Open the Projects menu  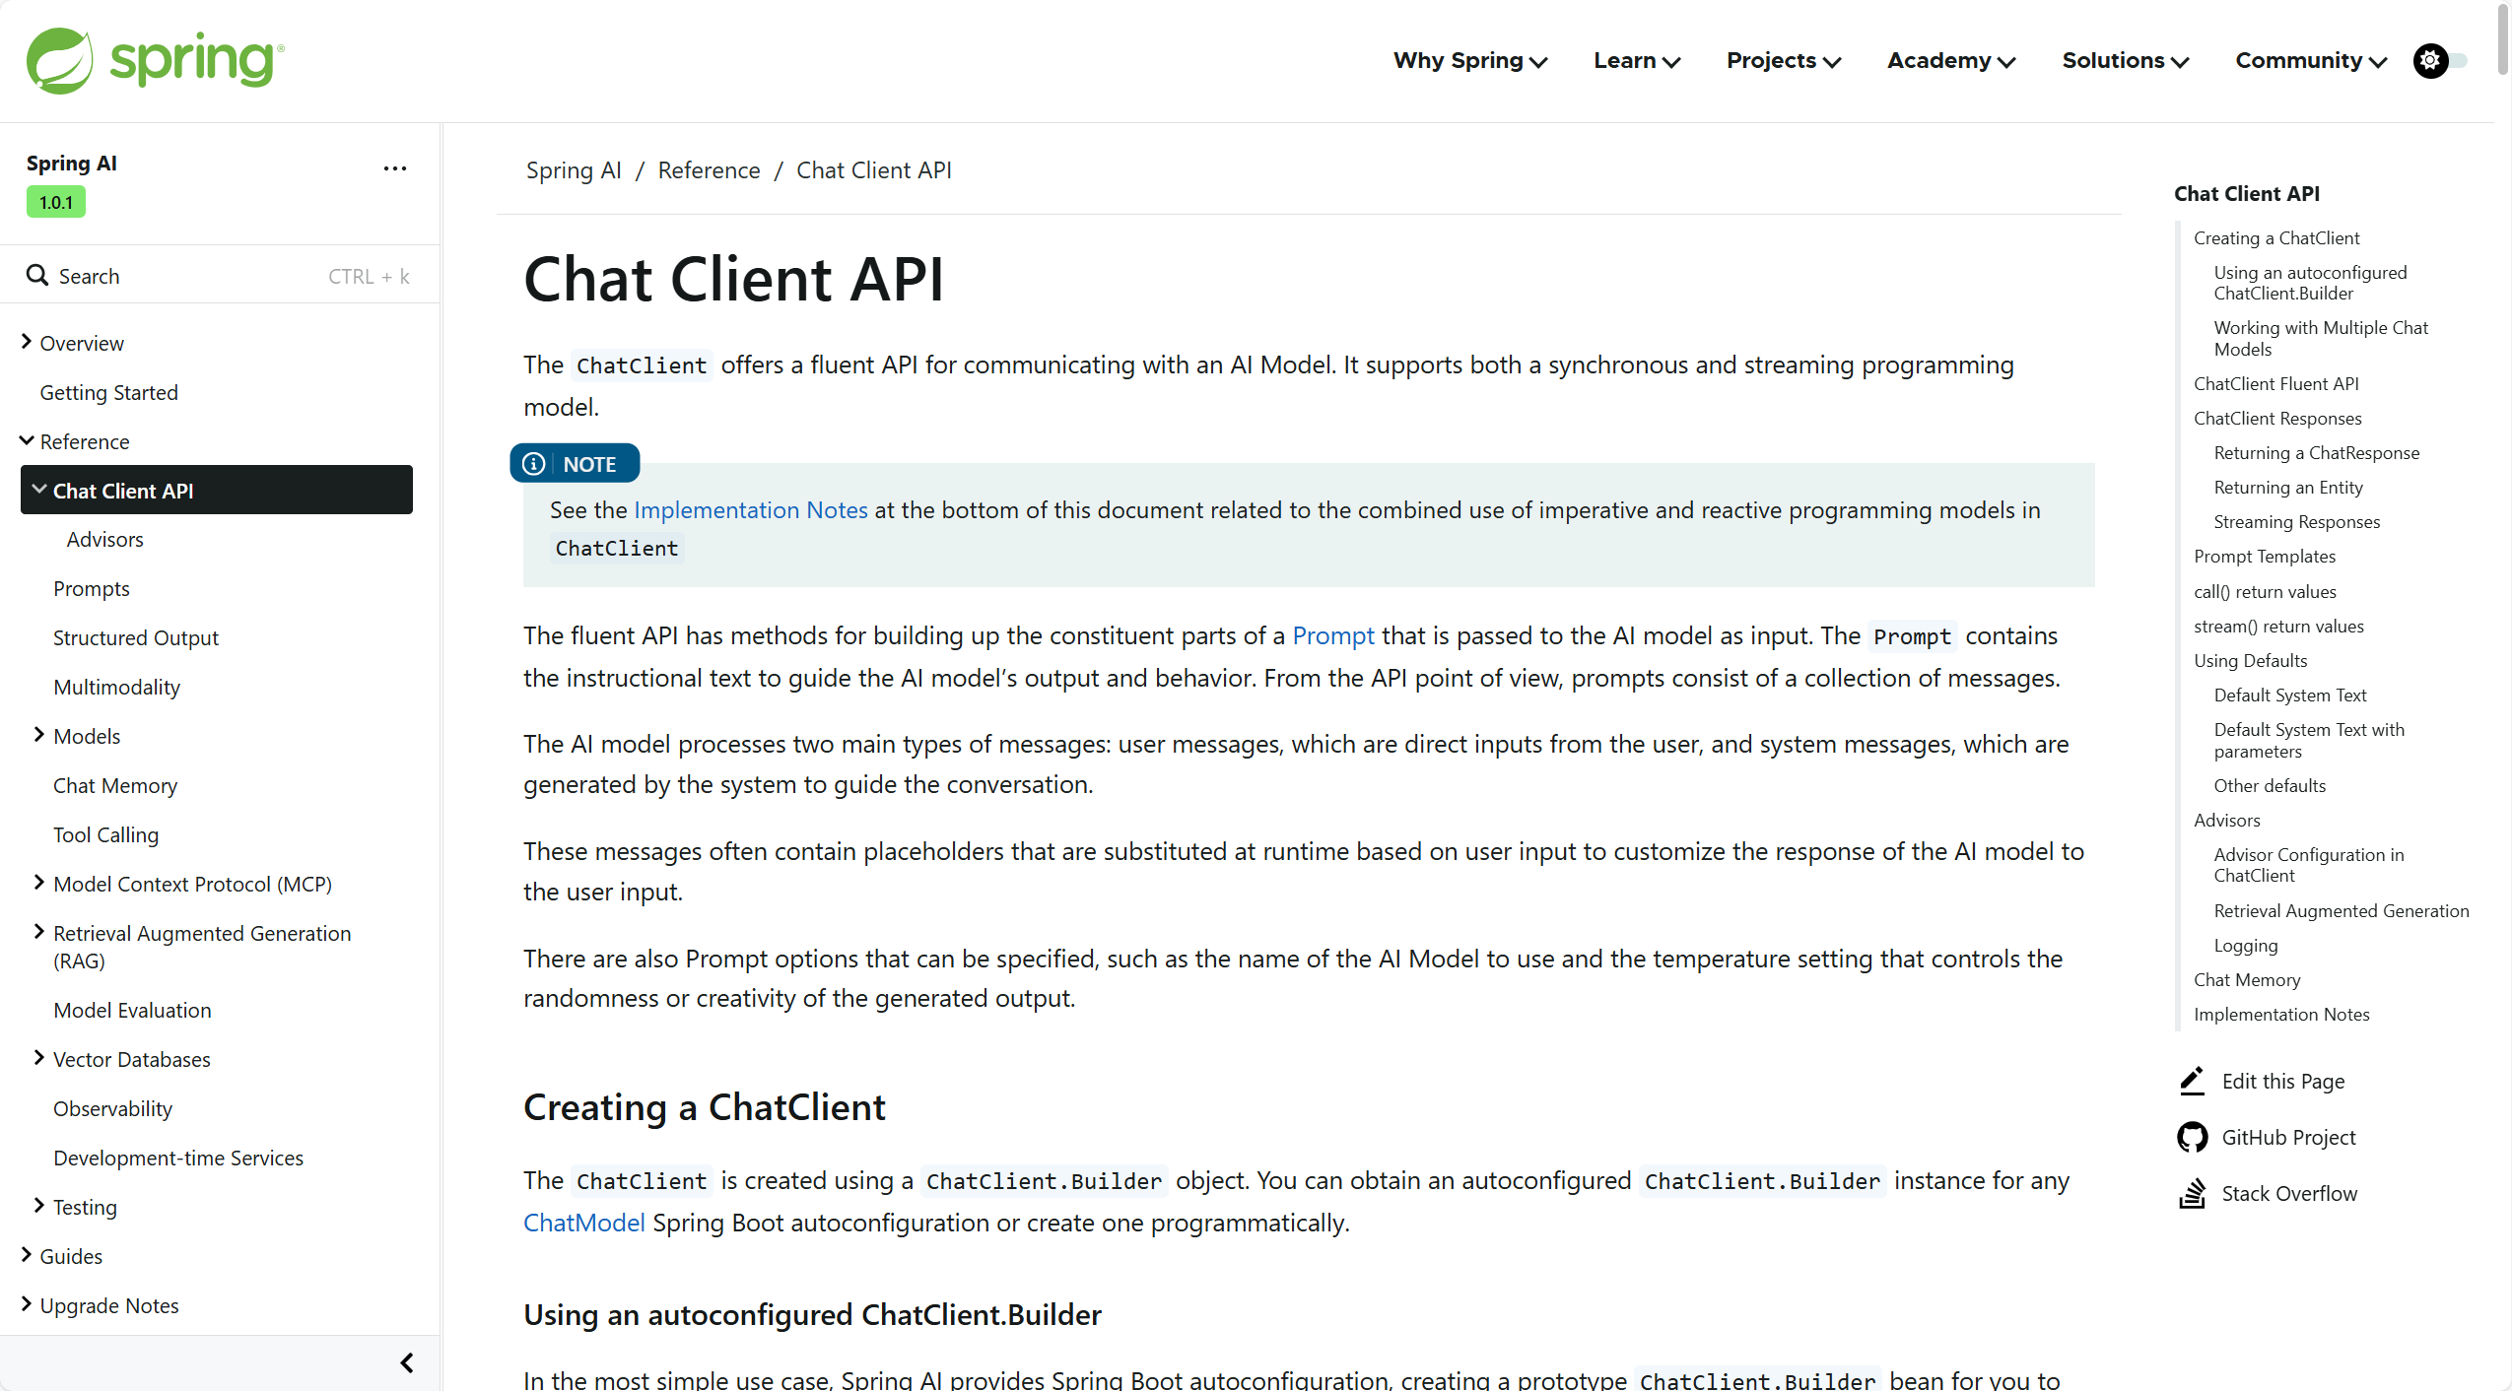[x=1784, y=61]
